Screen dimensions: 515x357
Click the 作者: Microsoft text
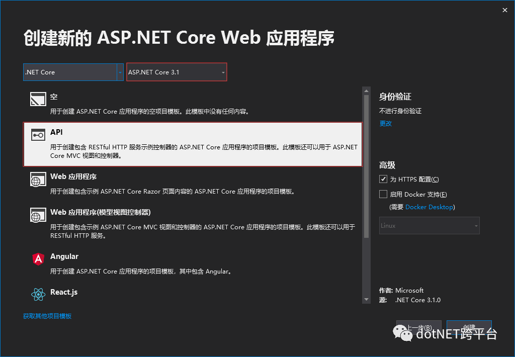click(x=401, y=290)
